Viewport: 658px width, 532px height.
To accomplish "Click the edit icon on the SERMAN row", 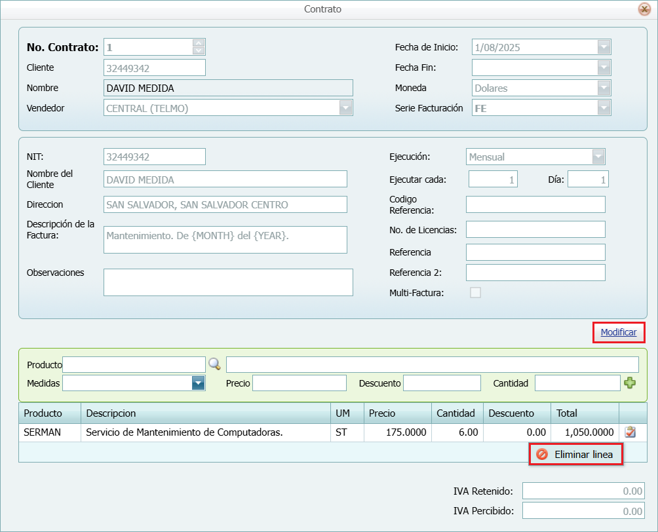I will click(630, 432).
